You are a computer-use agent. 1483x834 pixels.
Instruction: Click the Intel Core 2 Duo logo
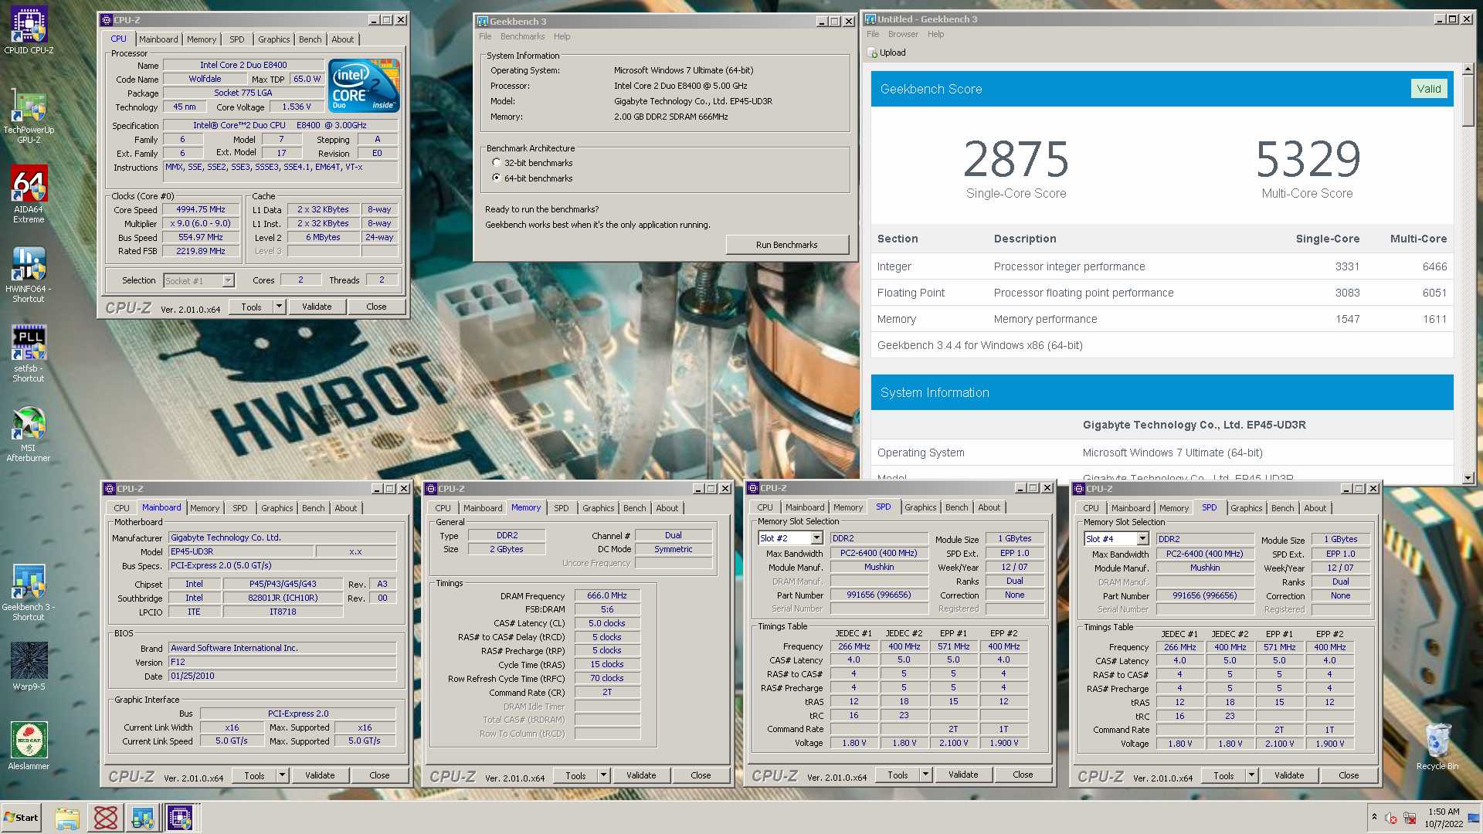point(364,86)
